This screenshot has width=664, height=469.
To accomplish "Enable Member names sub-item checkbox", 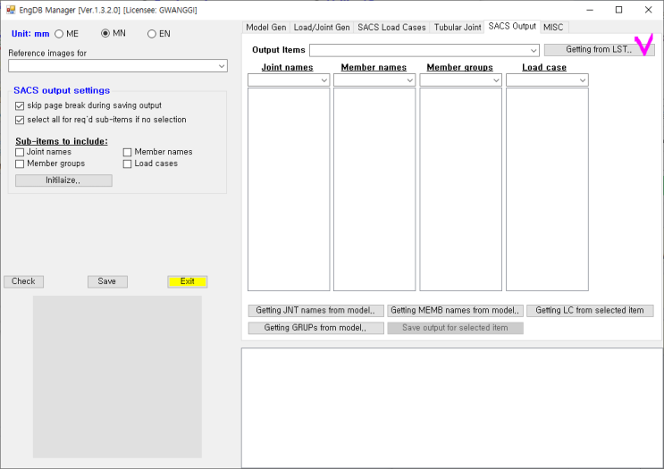I will pyautogui.click(x=127, y=152).
